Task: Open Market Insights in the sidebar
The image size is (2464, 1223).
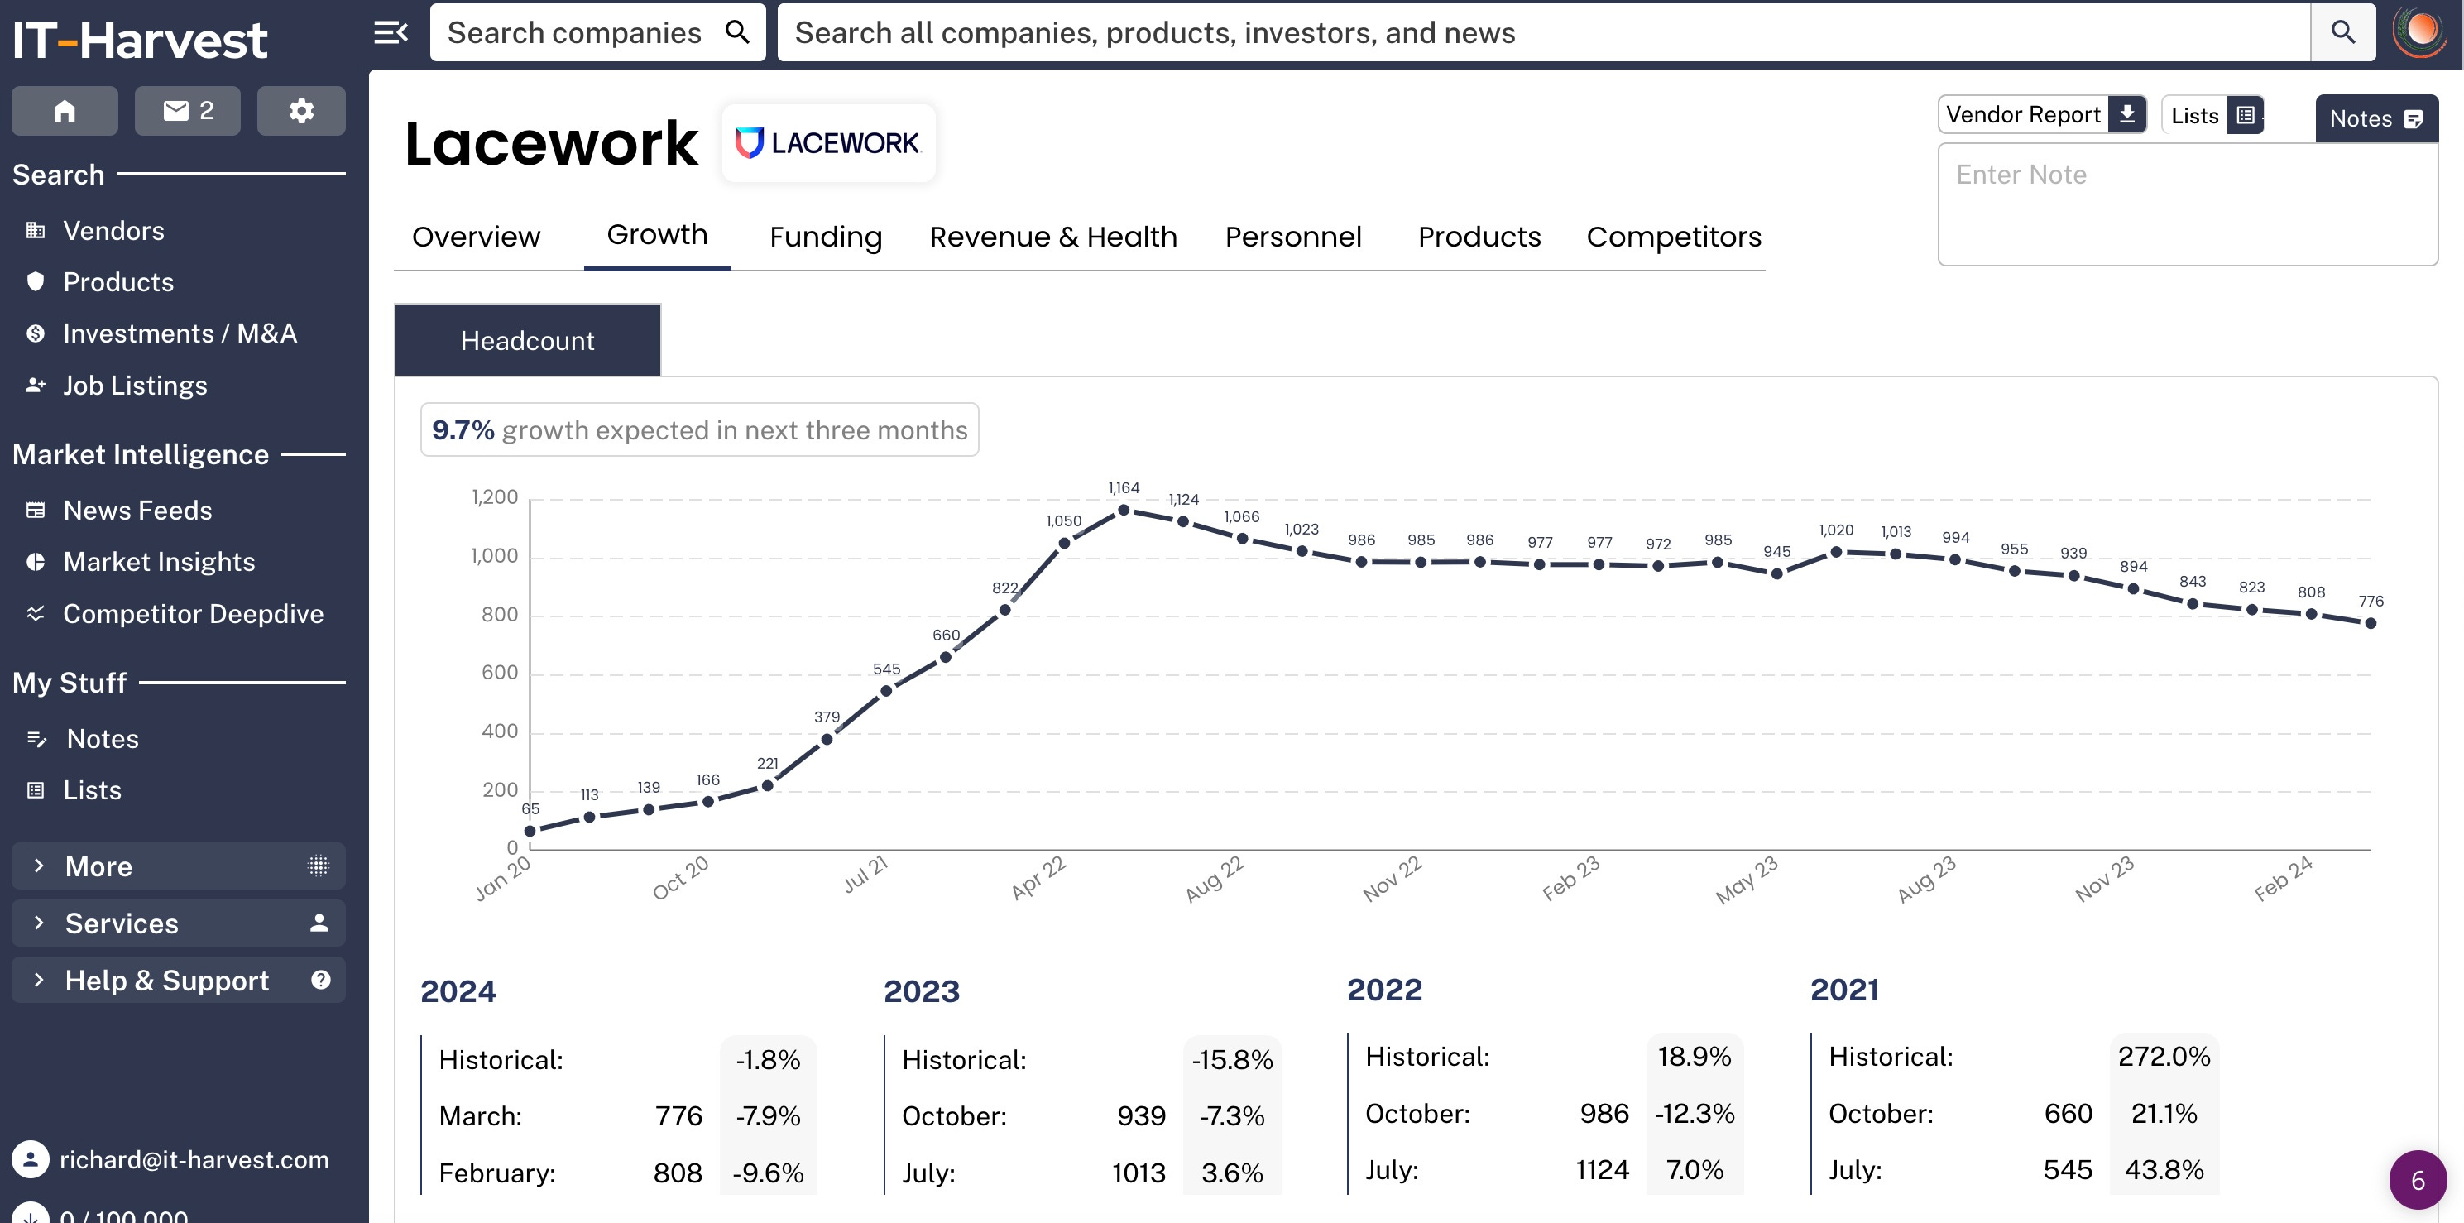Action: click(x=159, y=562)
